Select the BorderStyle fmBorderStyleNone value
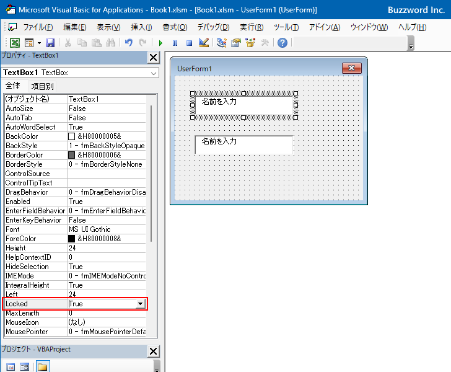Image resolution: width=451 pixels, height=372 pixels. 107,164
